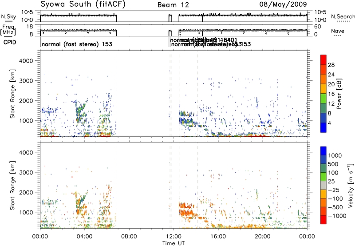Click the 'Beam 12' label

coord(173,5)
